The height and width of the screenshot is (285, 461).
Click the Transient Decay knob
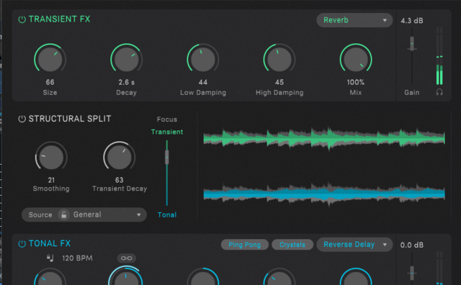pos(119,157)
